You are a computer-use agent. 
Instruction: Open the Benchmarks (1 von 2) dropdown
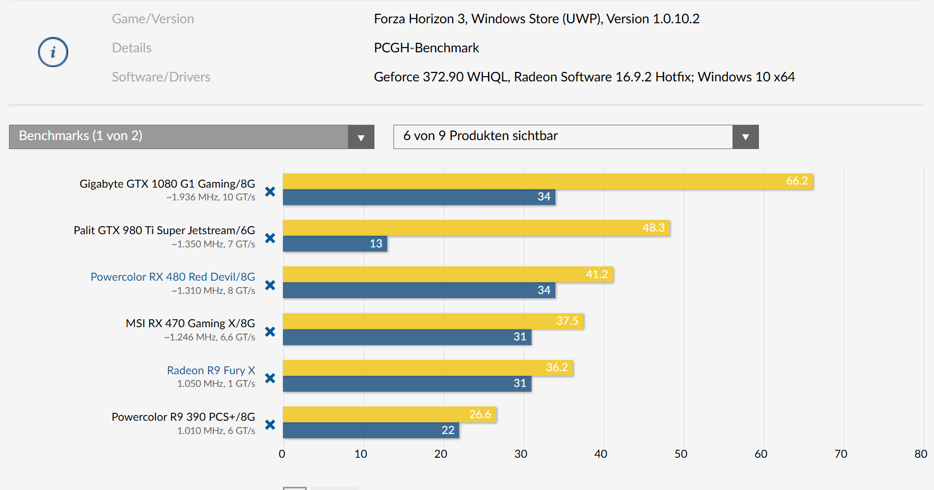pos(179,137)
